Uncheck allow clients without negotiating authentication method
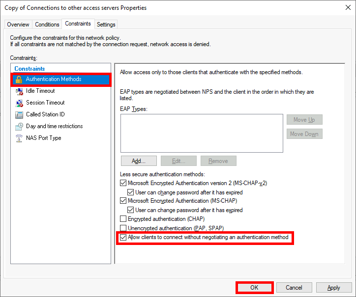Screen dimensions: 356x297 [123, 238]
